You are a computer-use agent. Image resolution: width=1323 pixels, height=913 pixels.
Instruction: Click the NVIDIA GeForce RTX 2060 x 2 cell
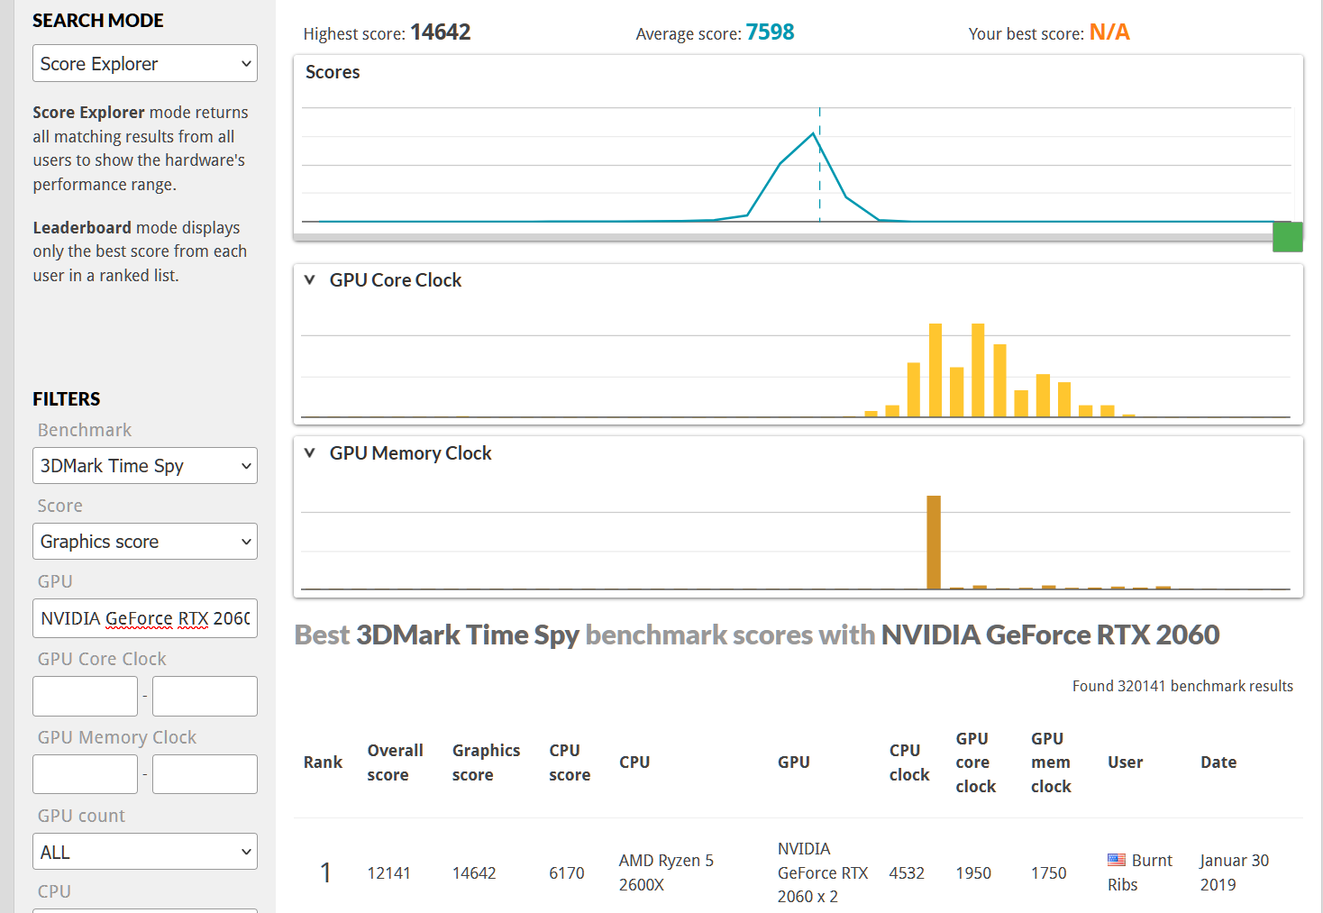point(823,872)
